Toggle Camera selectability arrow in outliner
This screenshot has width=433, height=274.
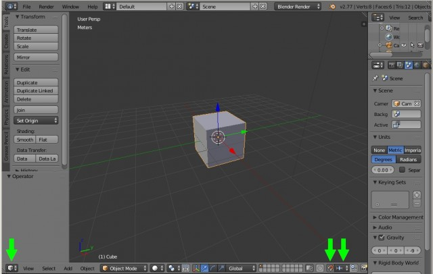pyautogui.click(x=412, y=45)
